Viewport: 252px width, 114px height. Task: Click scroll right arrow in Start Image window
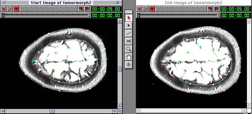point(115,111)
